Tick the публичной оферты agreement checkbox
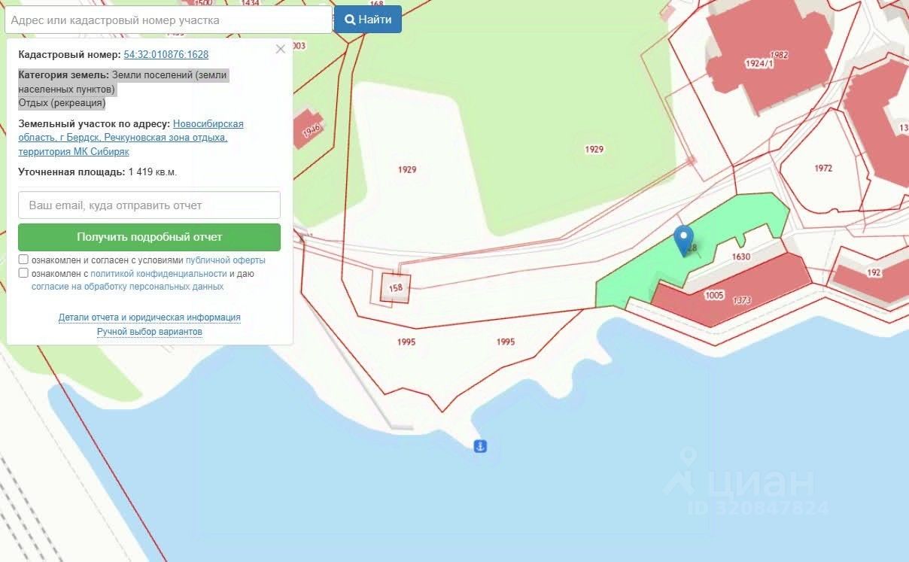Image resolution: width=909 pixels, height=562 pixels. [23, 260]
